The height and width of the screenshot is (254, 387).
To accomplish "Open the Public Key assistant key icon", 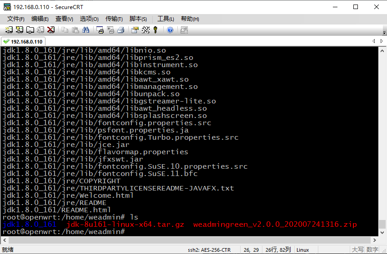I will click(x=156, y=30).
